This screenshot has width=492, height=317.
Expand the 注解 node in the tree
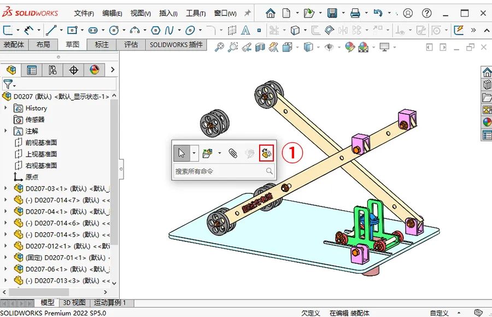(x=5, y=131)
